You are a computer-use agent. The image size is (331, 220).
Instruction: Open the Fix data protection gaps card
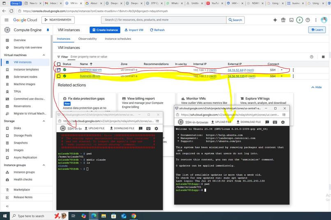click(x=87, y=102)
